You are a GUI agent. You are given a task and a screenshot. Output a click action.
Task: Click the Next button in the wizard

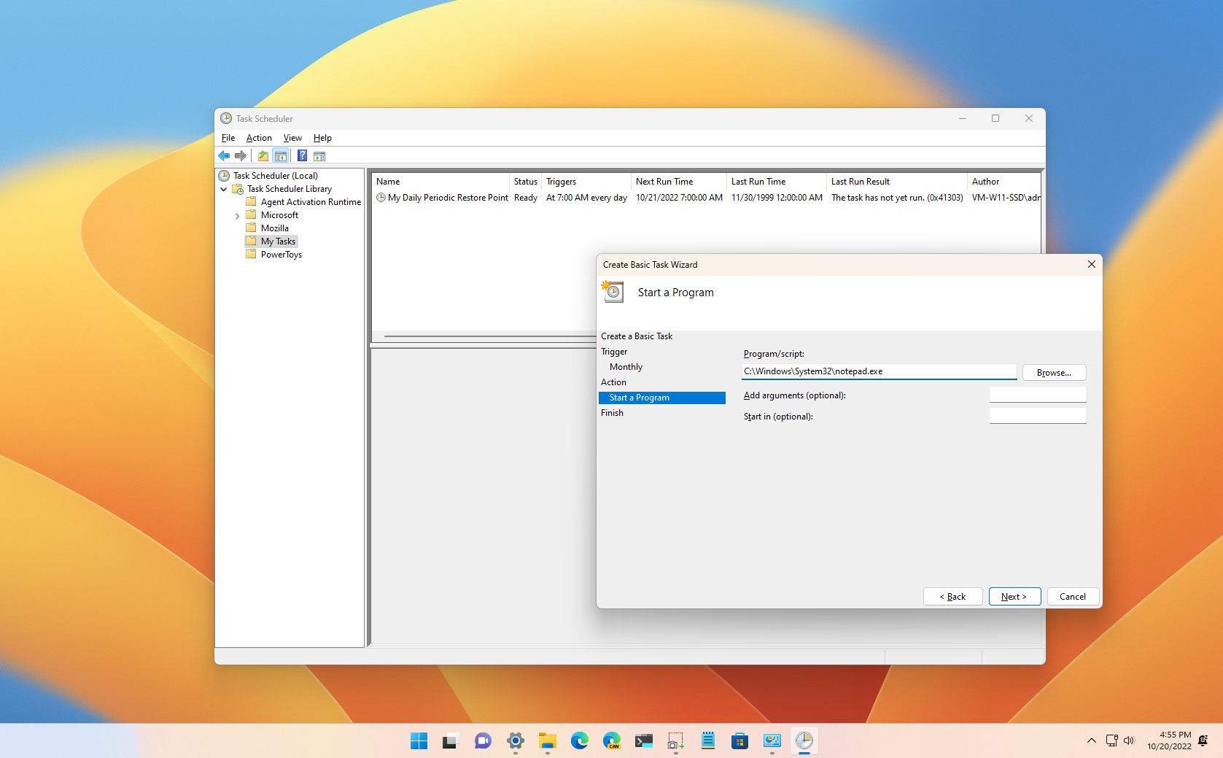(1014, 596)
